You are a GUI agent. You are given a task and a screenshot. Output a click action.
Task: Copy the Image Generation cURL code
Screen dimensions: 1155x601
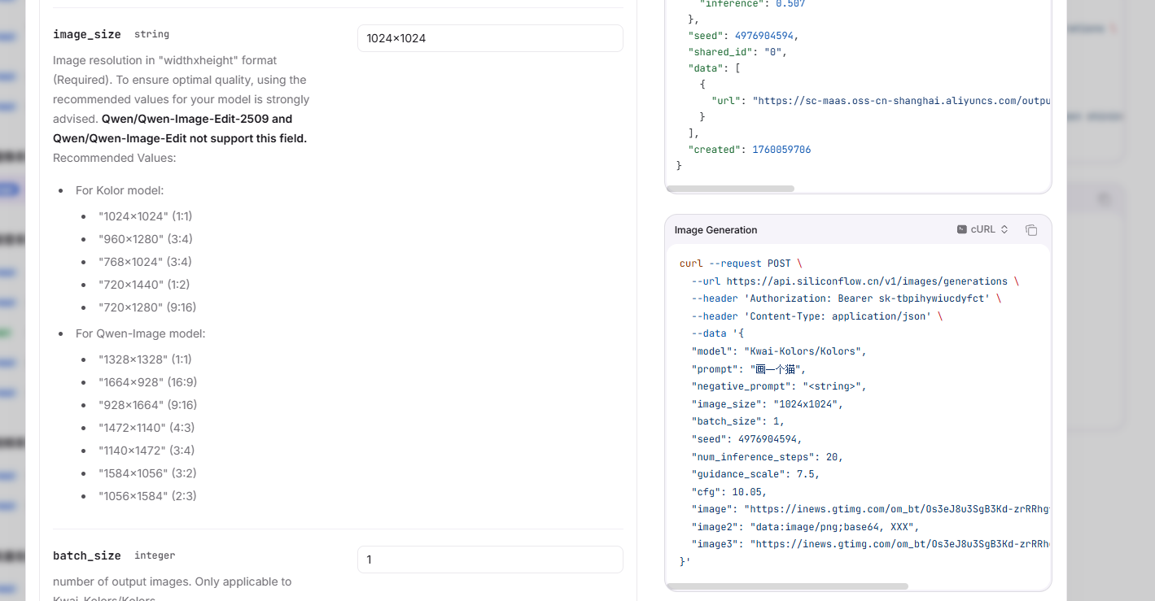1031,230
